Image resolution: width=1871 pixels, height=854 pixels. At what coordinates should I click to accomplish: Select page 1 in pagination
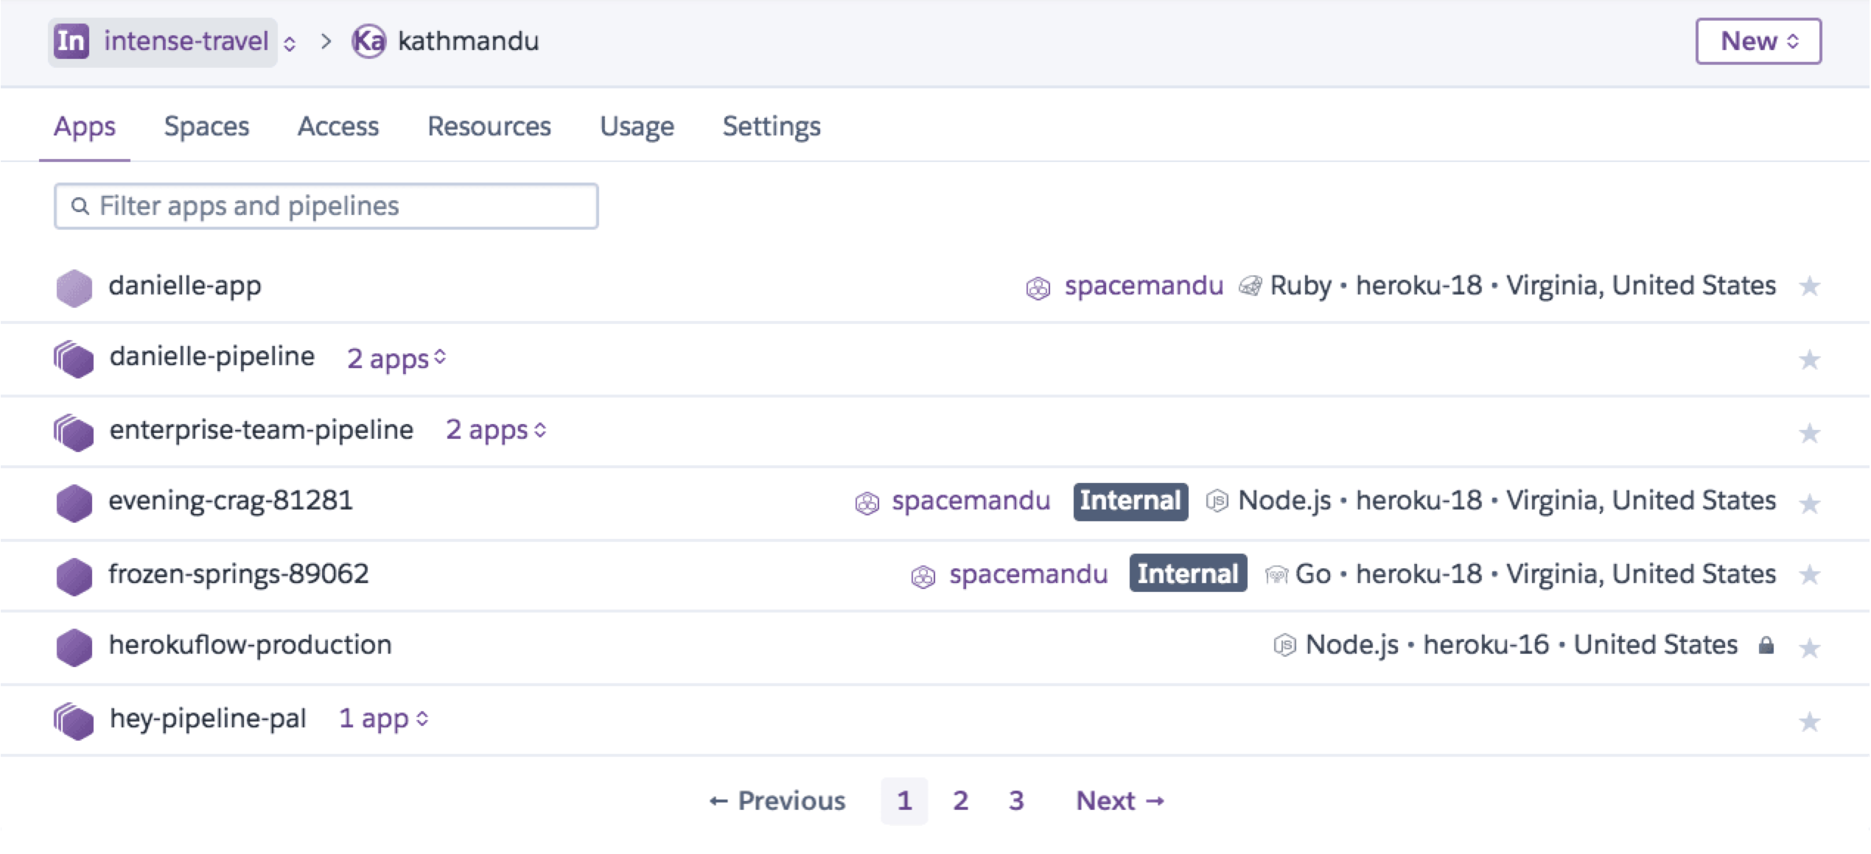[x=904, y=801]
